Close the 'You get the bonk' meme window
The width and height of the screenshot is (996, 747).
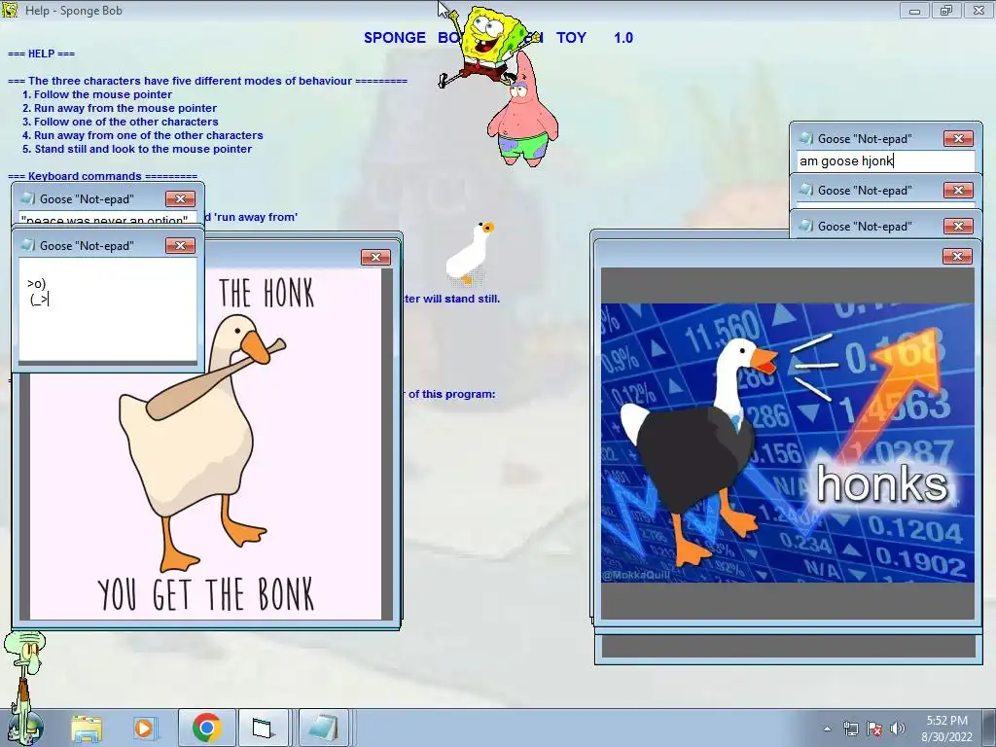click(x=375, y=257)
